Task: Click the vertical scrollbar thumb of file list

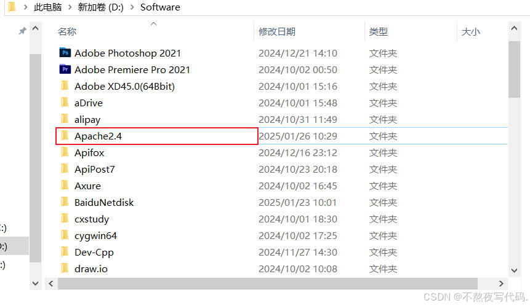Action: point(514,69)
